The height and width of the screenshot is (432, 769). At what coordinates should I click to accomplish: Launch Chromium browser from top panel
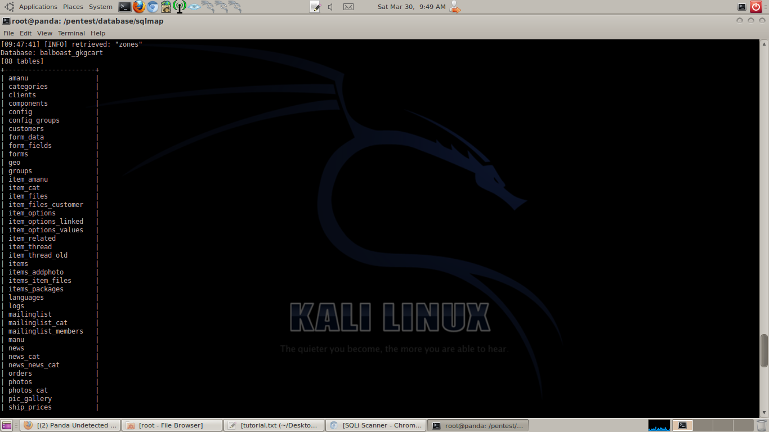click(153, 7)
